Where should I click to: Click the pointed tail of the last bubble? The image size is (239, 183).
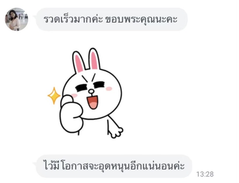(35, 164)
